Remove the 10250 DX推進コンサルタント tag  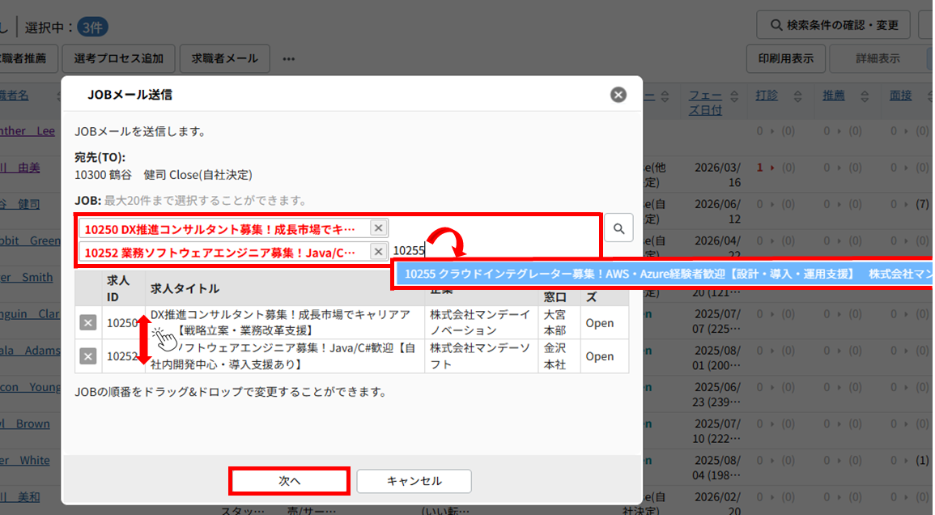click(x=379, y=228)
